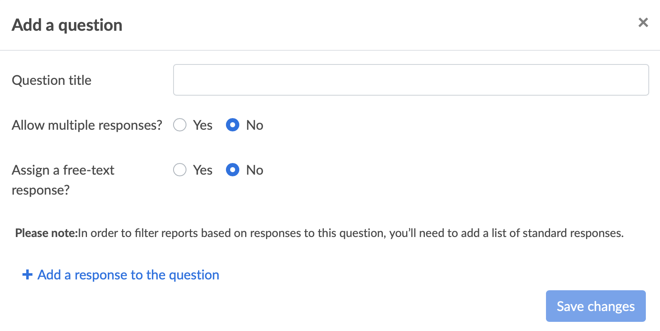
Task: Click the divider line below the dialog header
Action: [x=330, y=50]
